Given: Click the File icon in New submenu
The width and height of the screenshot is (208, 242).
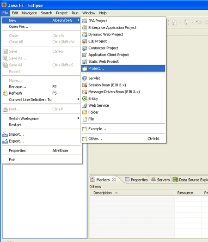Looking at the screenshot, I should (x=85, y=119).
